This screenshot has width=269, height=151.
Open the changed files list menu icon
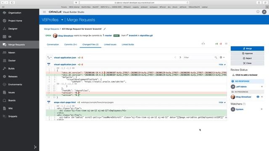point(226,44)
